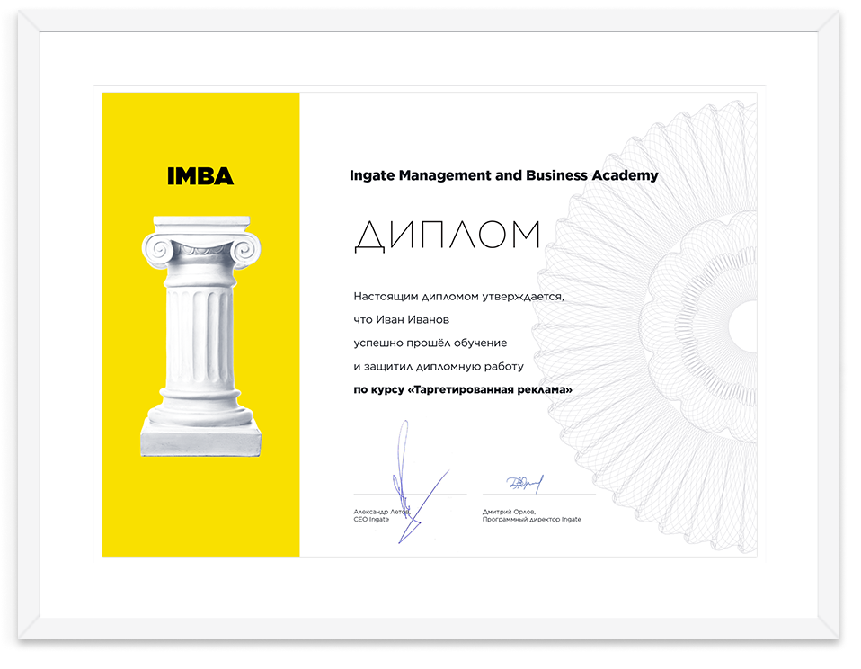Click the label "Дмитрий Орлов,"
Image resolution: width=861 pixels, height=669 pixels.
point(509,512)
